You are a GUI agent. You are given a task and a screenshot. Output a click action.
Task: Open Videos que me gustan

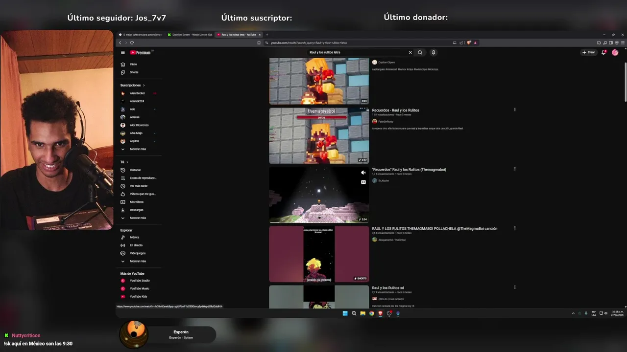(x=142, y=194)
